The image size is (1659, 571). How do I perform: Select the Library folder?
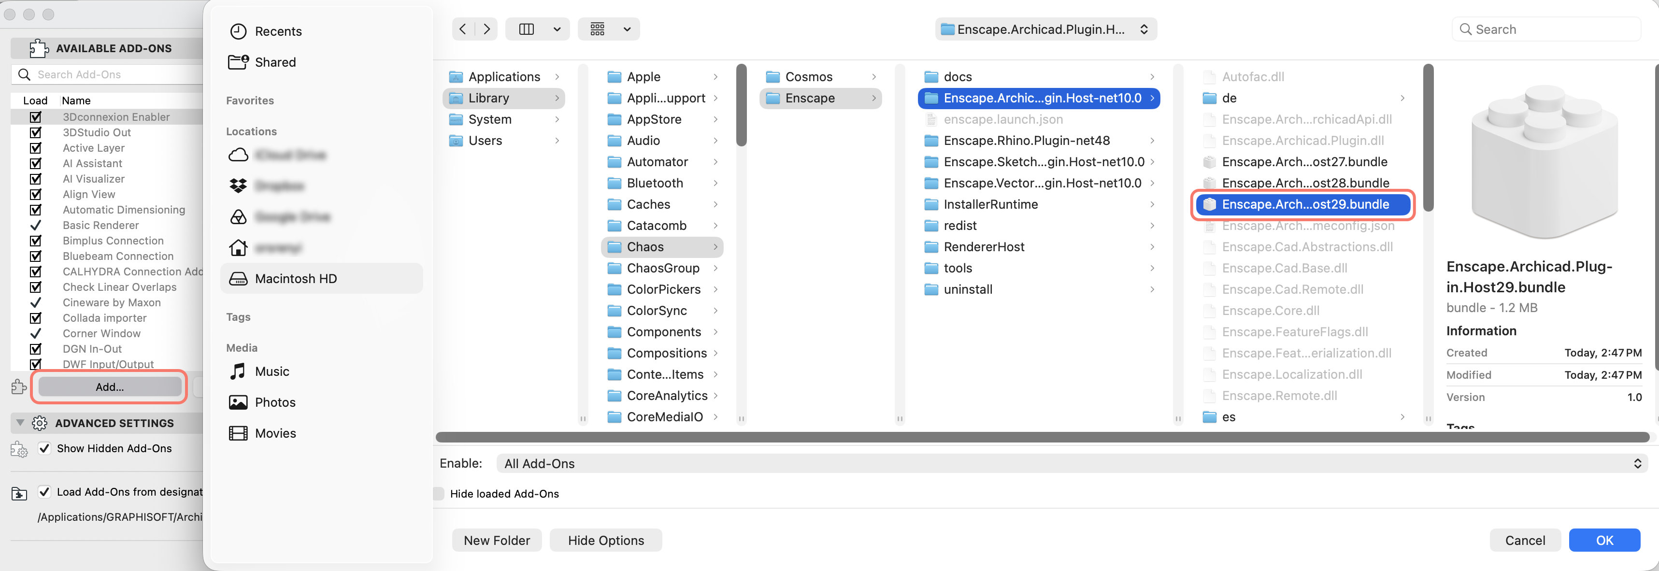point(503,98)
